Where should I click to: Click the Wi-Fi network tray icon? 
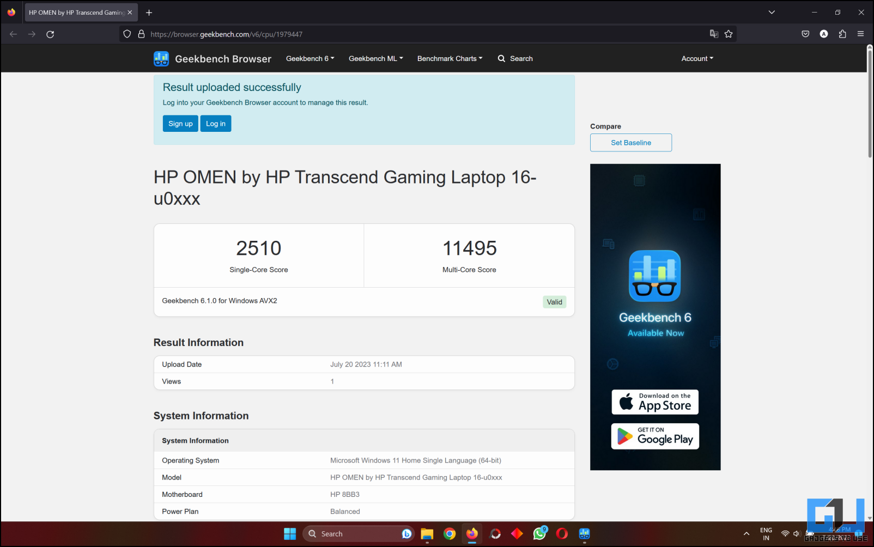(x=785, y=534)
